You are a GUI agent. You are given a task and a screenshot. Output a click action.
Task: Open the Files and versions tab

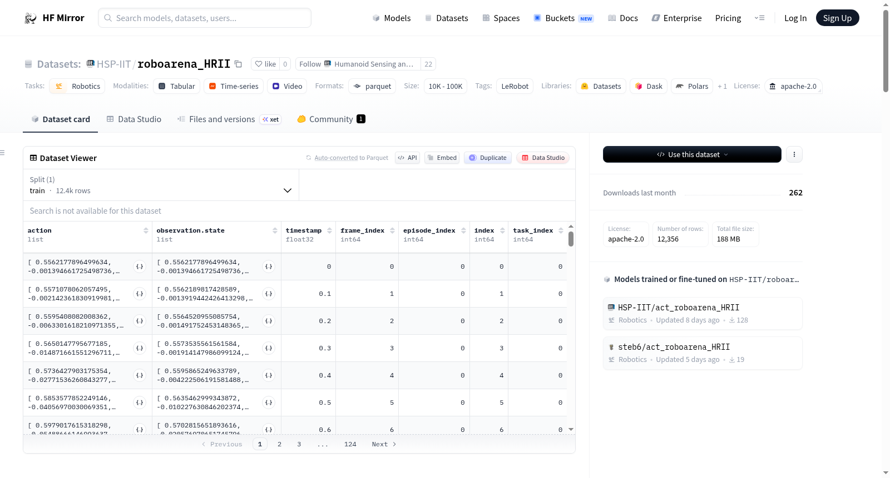click(229, 119)
